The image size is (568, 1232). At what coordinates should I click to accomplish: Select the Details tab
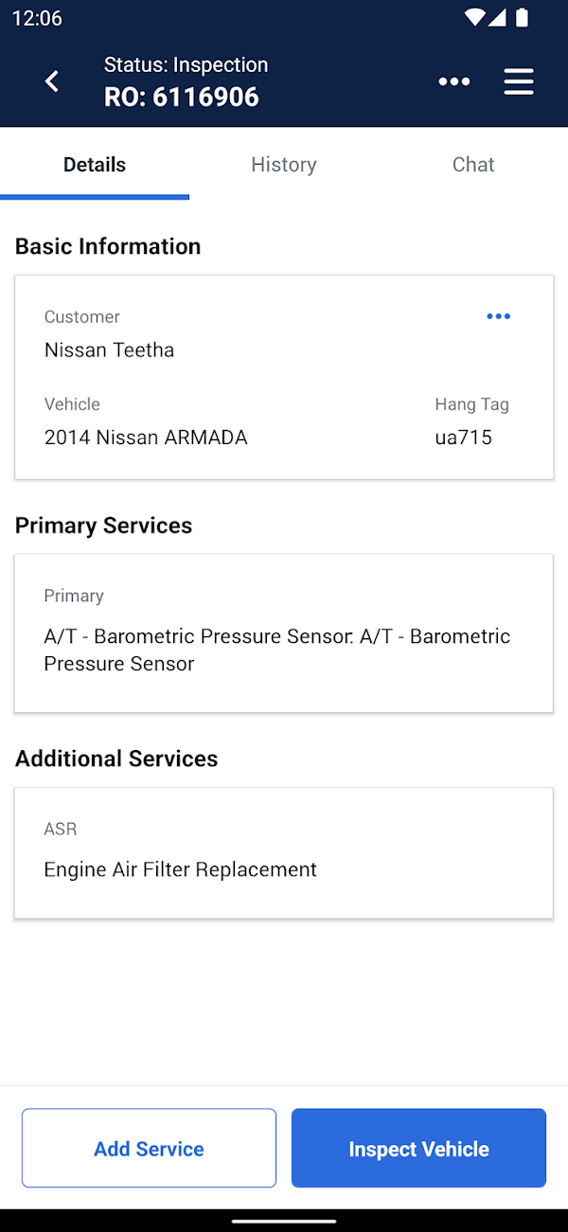95,164
